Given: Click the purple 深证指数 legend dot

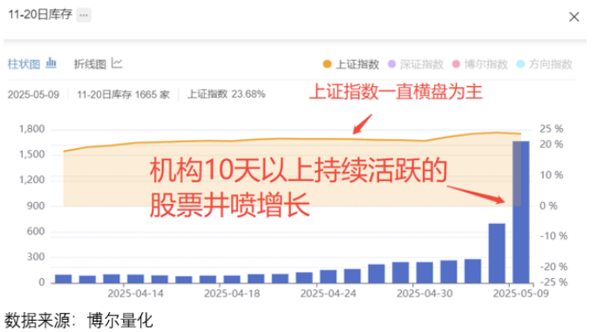Looking at the screenshot, I should point(392,64).
